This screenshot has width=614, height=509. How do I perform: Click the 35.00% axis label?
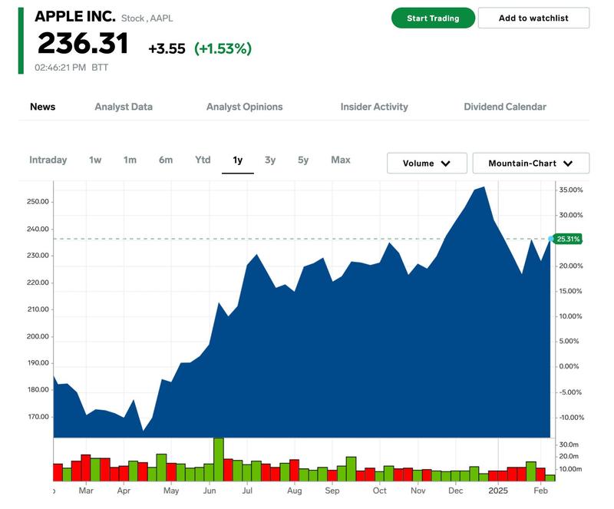pyautogui.click(x=570, y=190)
